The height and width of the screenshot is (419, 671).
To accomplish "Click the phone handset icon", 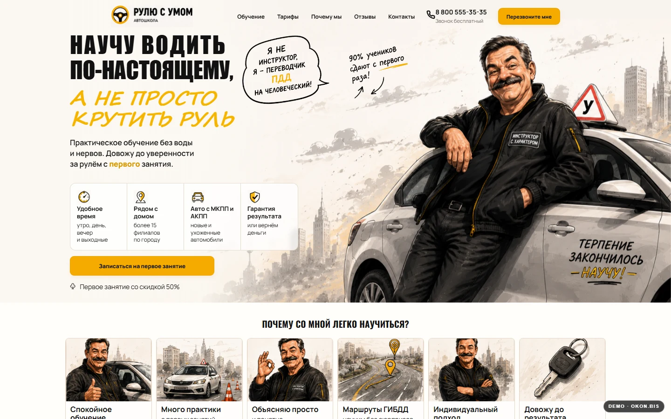I will point(430,15).
